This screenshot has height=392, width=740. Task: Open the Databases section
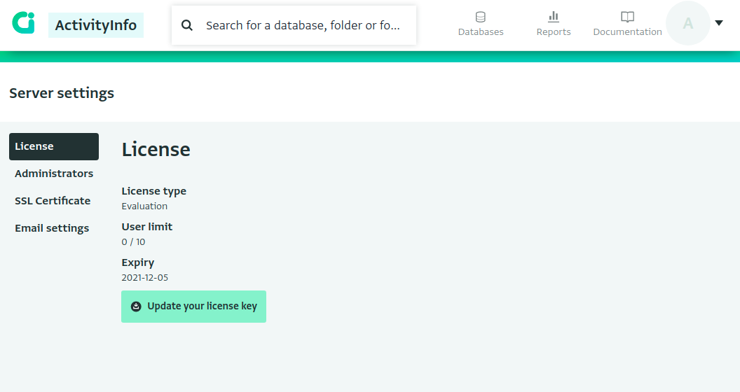pos(481,24)
